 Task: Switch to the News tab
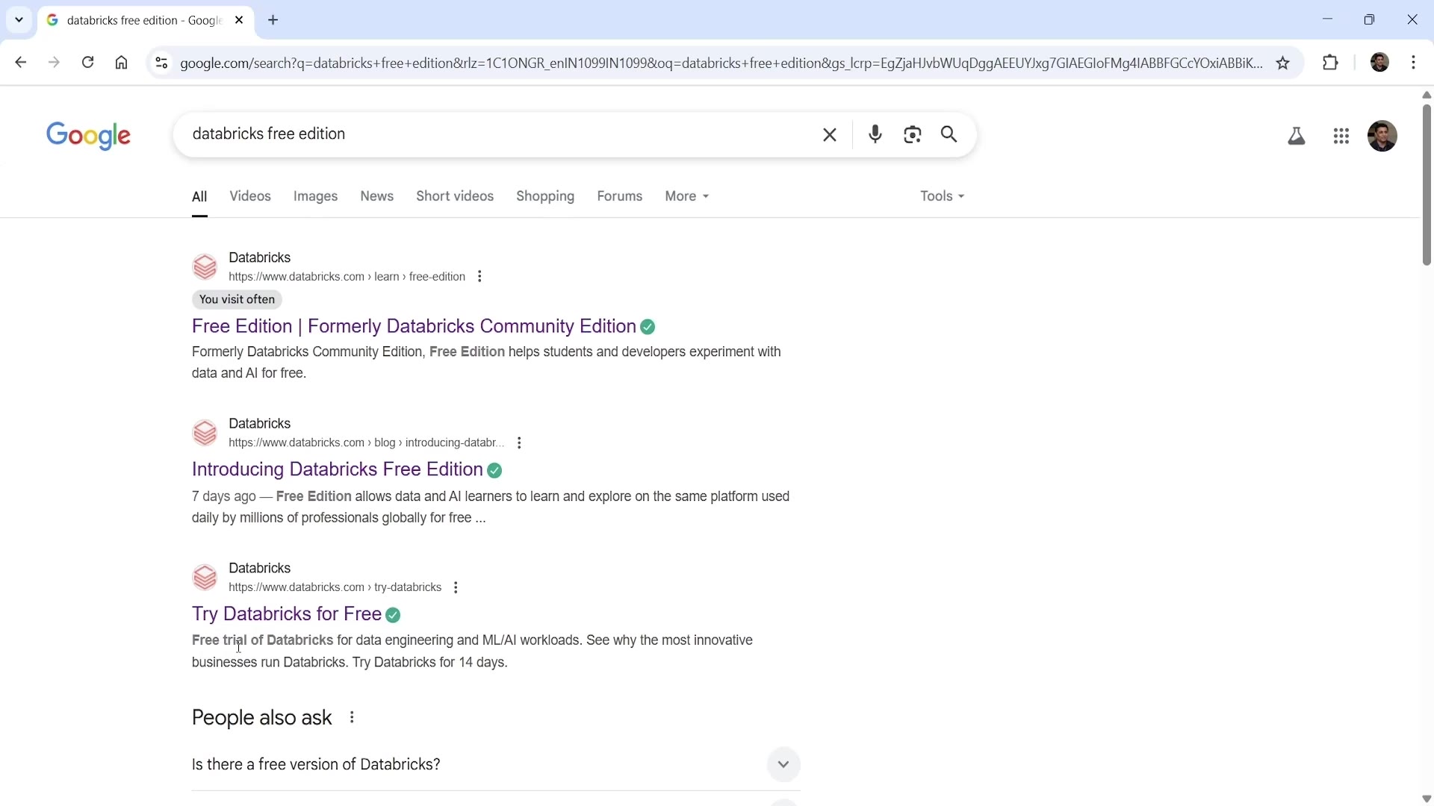coord(377,197)
